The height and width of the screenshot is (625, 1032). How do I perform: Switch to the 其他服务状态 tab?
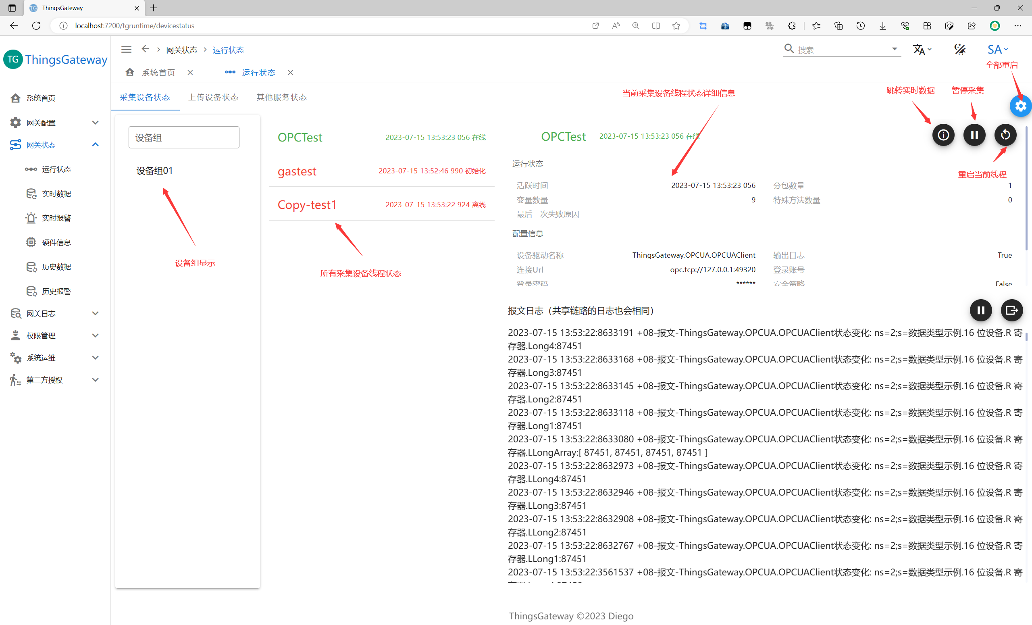[x=281, y=97]
